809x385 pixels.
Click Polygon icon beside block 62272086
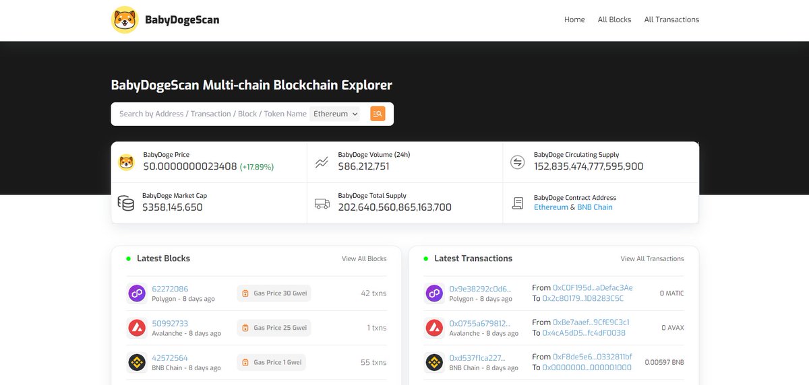(x=137, y=293)
